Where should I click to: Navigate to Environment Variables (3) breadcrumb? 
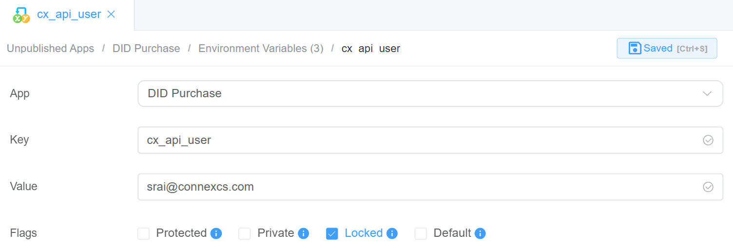[x=261, y=49]
